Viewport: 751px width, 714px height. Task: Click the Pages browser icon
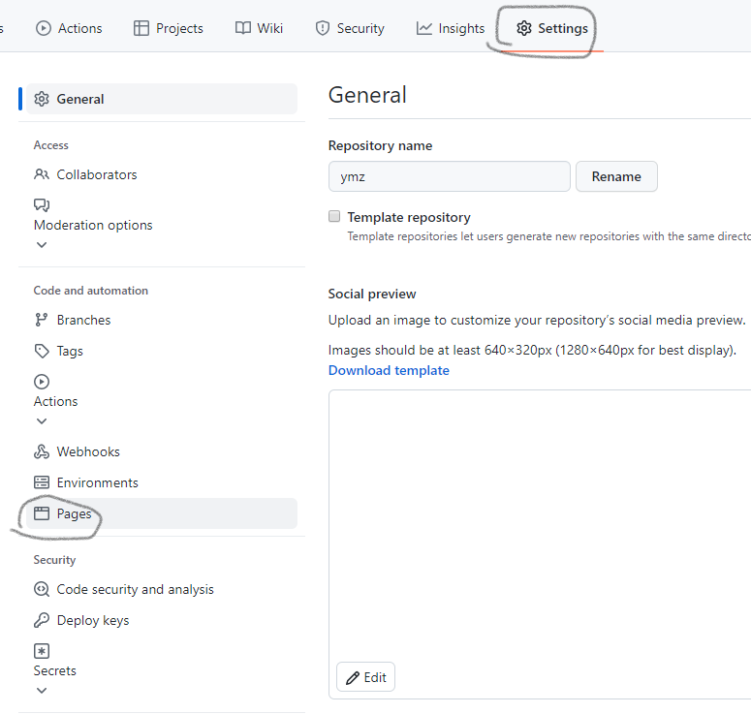click(x=42, y=513)
